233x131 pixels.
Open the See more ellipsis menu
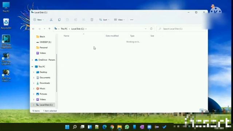click(x=132, y=20)
